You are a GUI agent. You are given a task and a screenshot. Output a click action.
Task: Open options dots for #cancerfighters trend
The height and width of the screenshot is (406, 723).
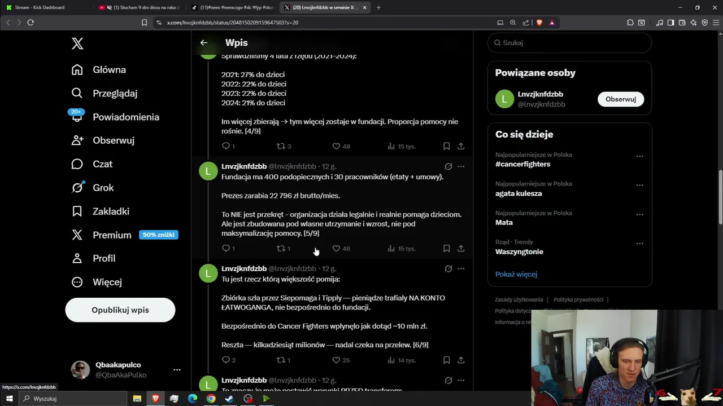click(639, 156)
